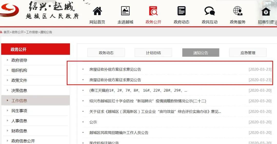Click the chat bubbles icon for 政民互动

[x=210, y=11]
